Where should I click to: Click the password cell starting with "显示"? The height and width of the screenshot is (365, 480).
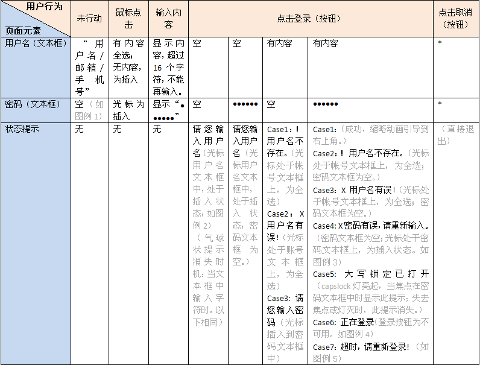pyautogui.click(x=168, y=110)
